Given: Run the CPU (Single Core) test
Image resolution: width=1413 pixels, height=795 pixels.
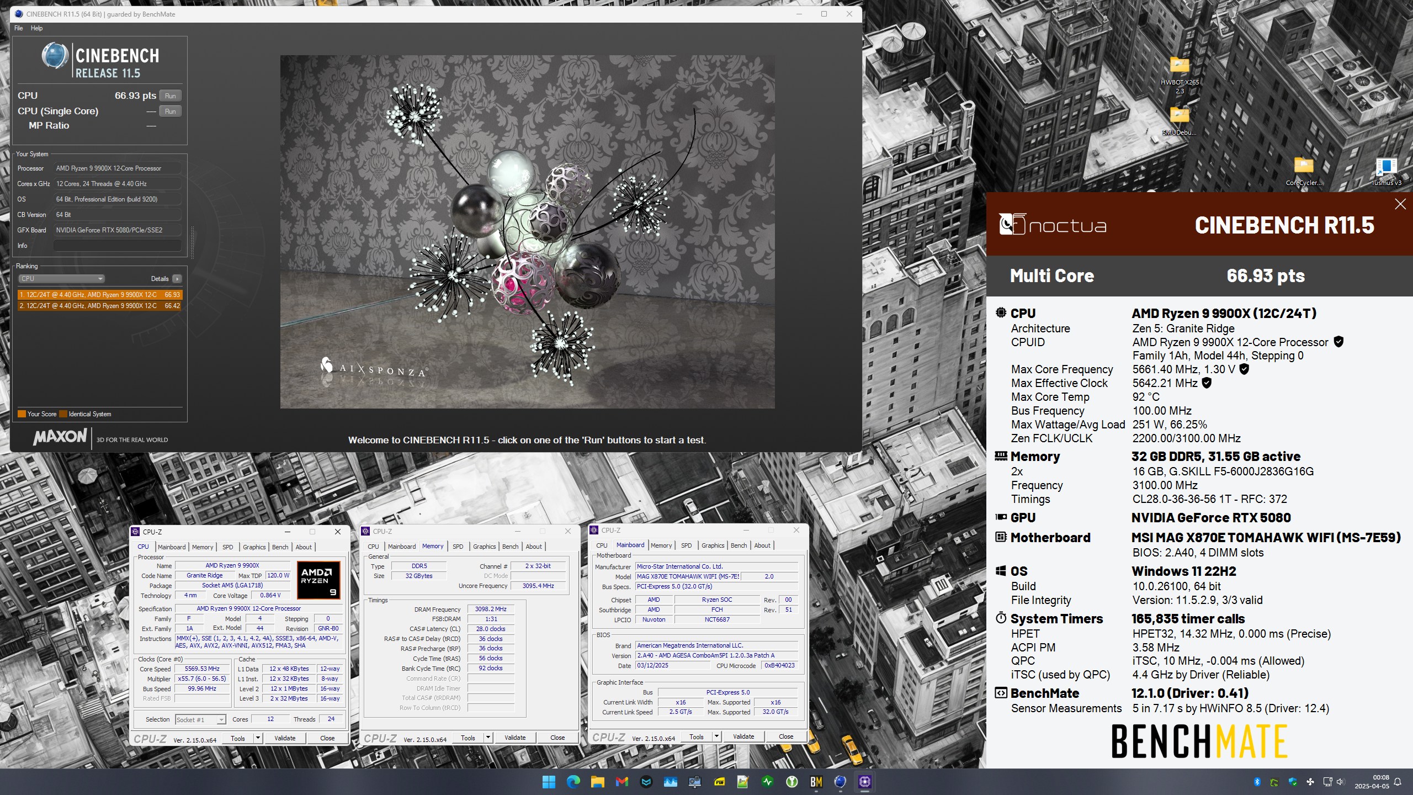Looking at the screenshot, I should (171, 111).
